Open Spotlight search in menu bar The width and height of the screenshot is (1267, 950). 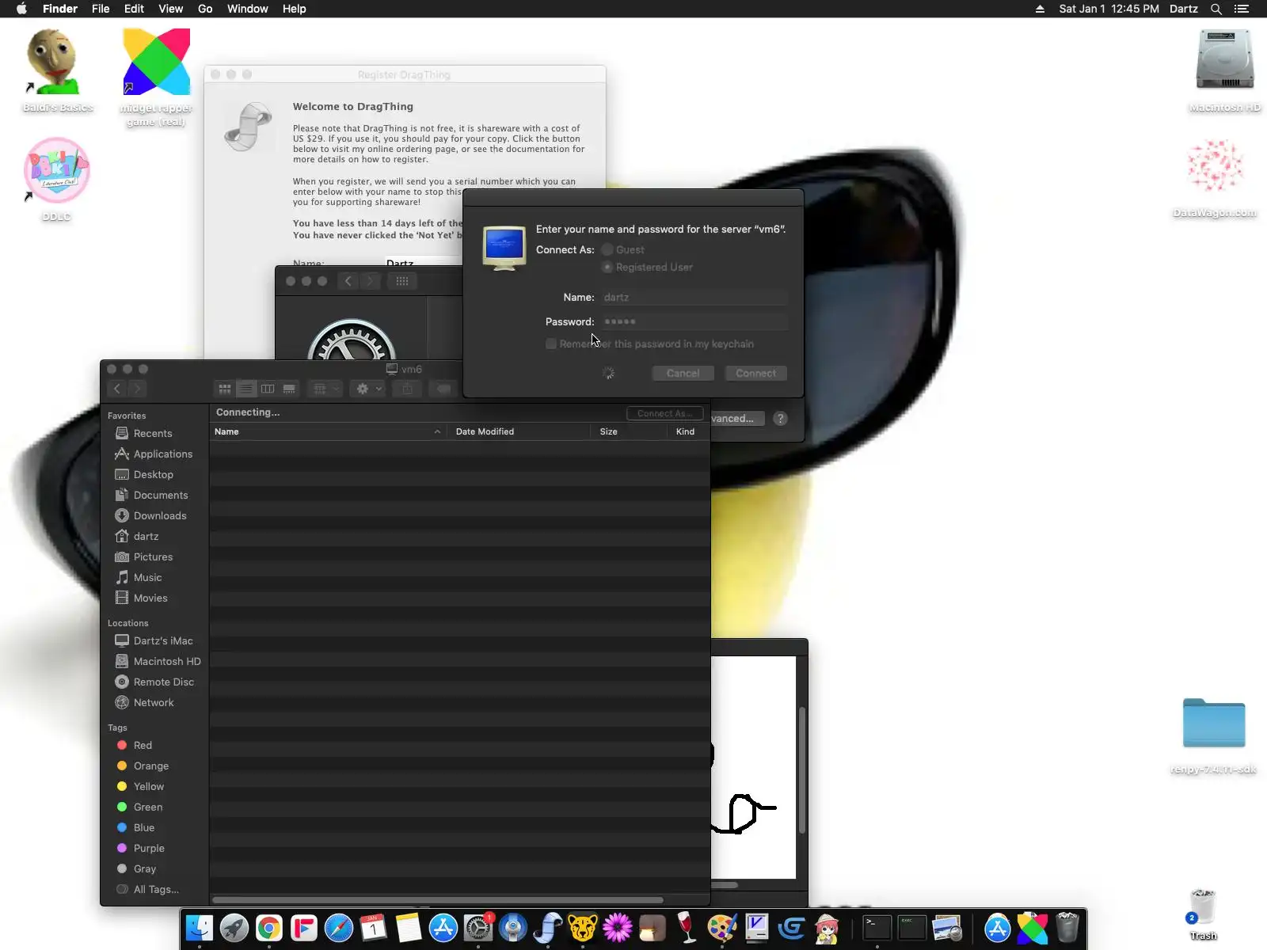coord(1216,9)
